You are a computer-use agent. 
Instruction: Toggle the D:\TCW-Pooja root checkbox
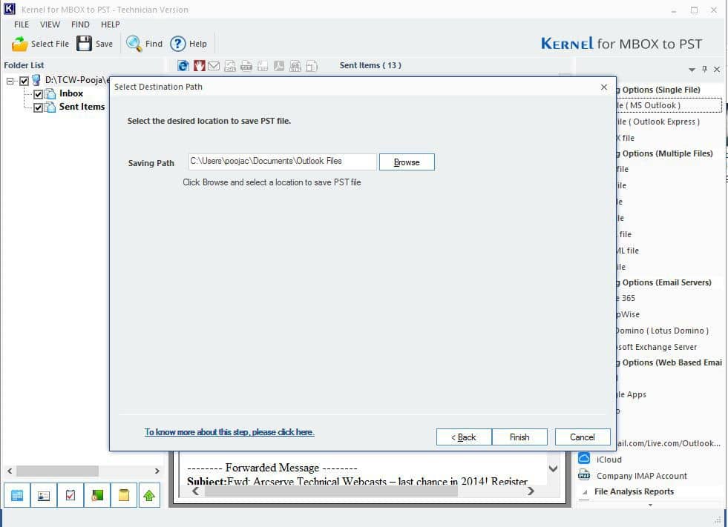click(24, 82)
